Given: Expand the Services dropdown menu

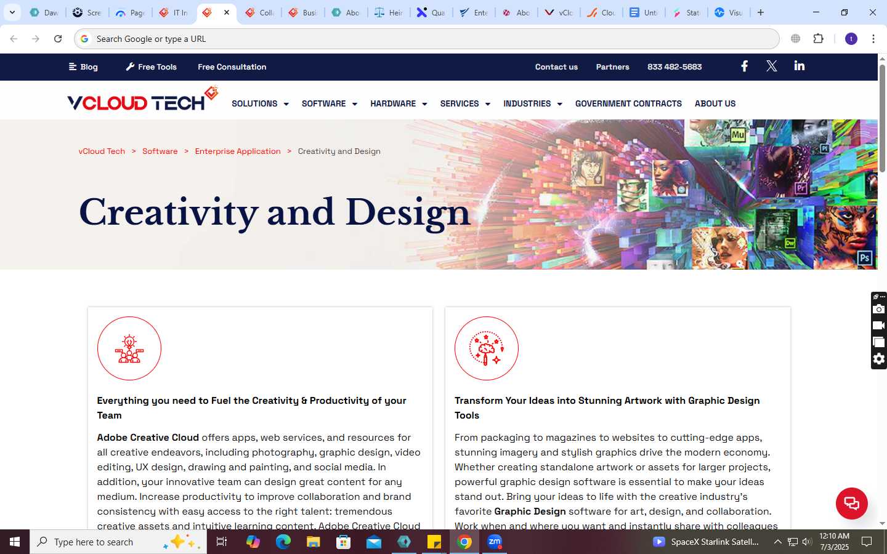Looking at the screenshot, I should pyautogui.click(x=465, y=103).
